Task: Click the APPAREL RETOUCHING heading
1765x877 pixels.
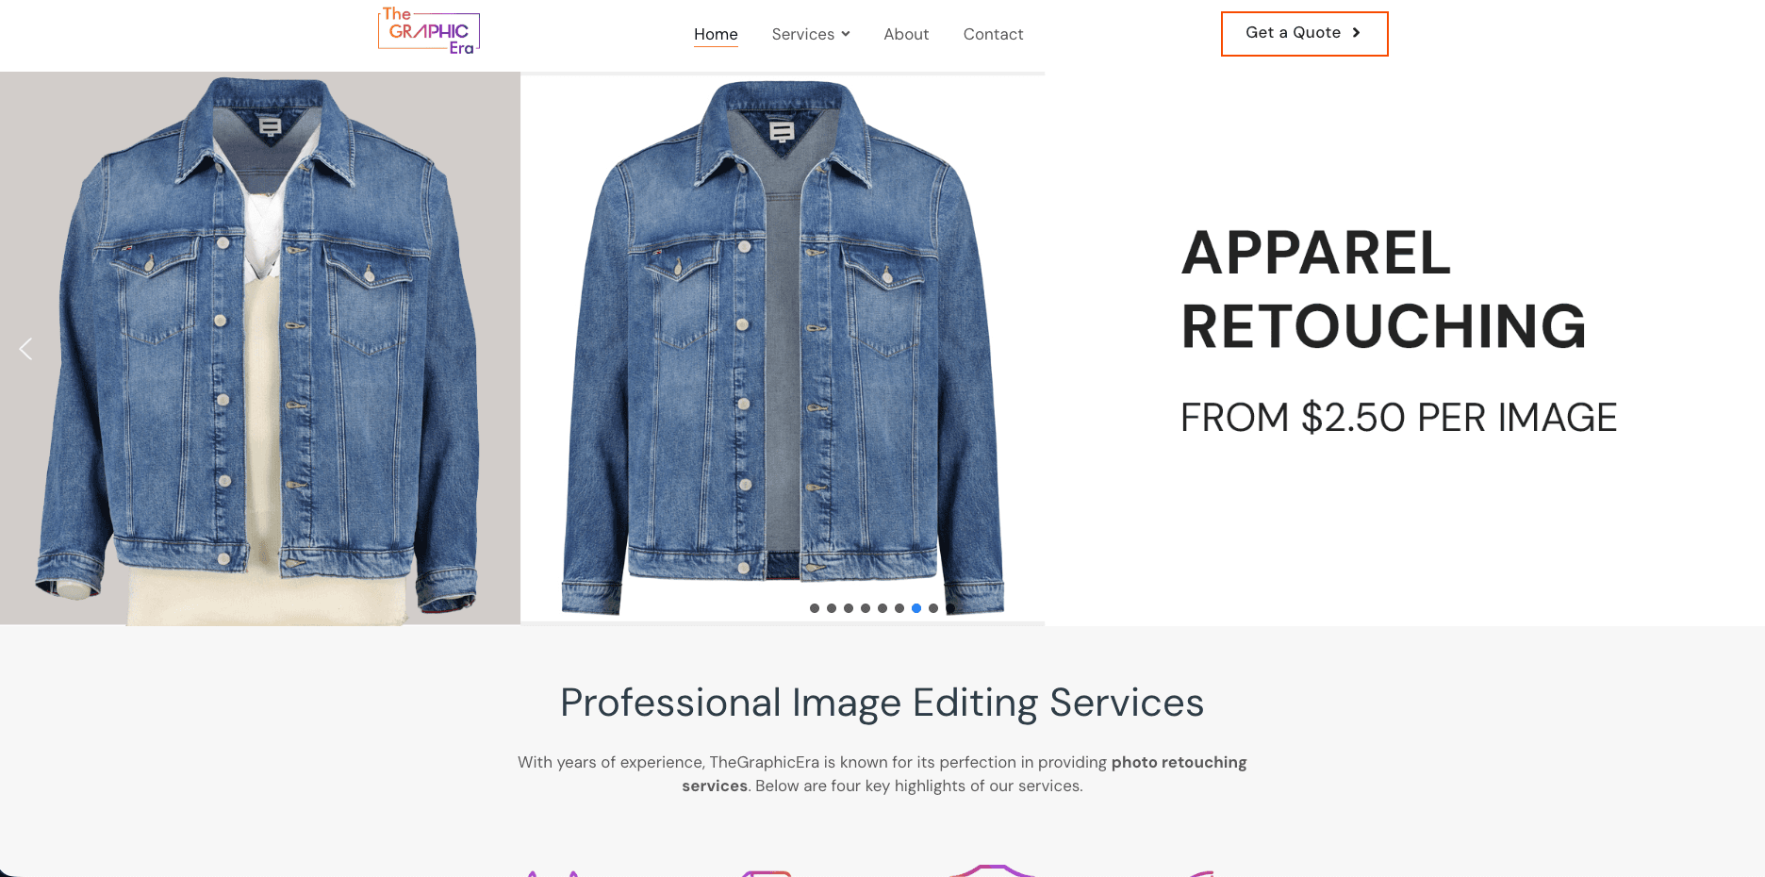Action: (x=1383, y=290)
